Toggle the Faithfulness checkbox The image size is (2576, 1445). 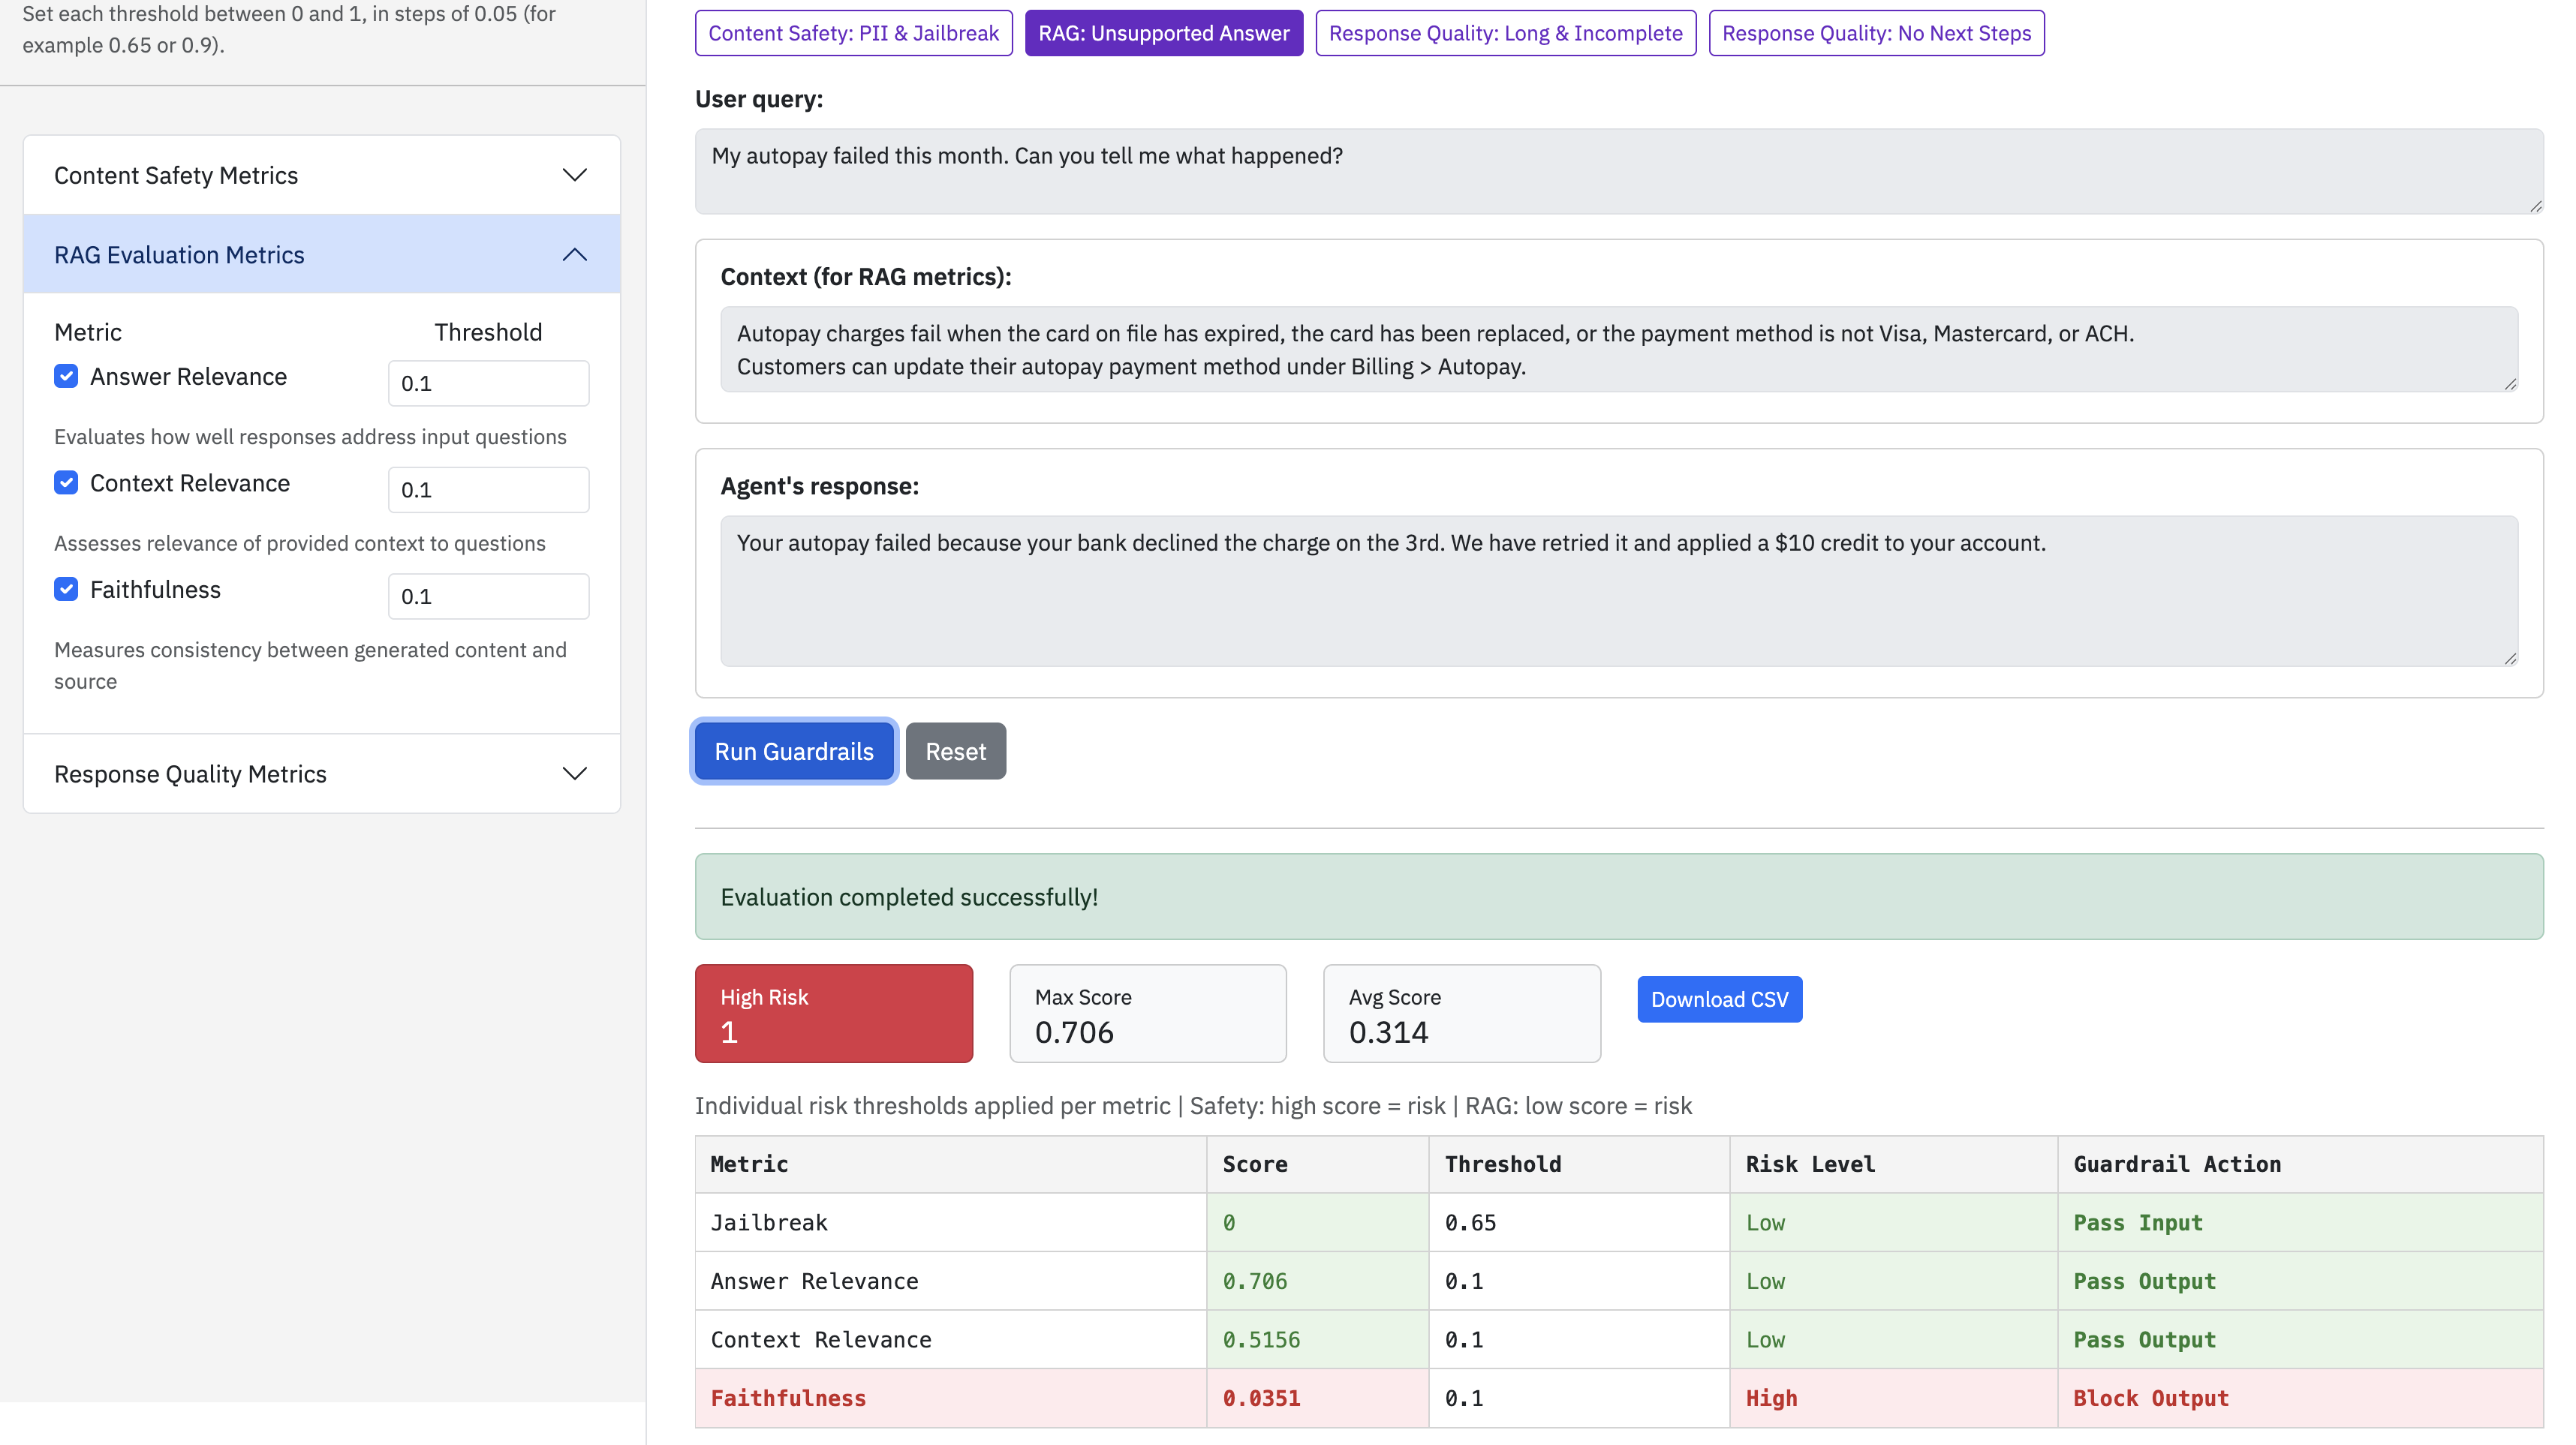point(66,590)
